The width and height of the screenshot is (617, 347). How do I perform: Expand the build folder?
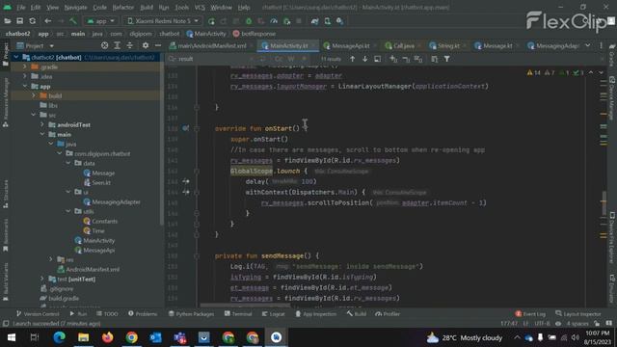(34, 95)
